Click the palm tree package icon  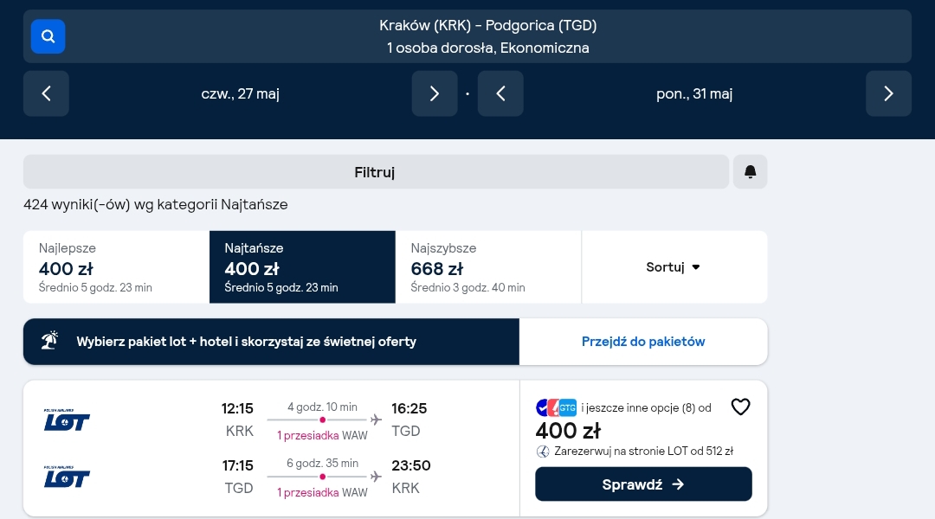click(49, 340)
